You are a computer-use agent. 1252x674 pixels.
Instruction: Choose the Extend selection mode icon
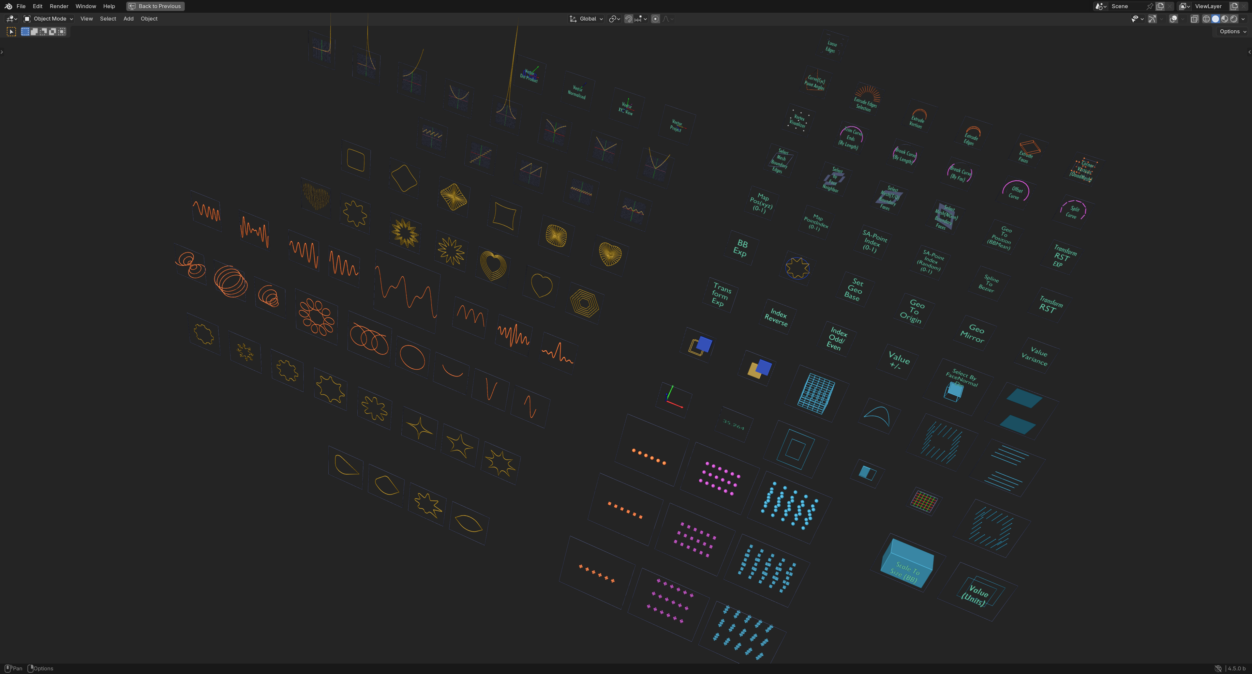(35, 32)
